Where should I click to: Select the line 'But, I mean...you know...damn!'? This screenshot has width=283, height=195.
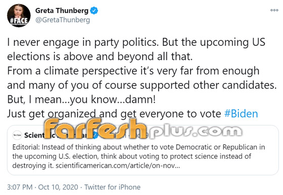point(81,99)
